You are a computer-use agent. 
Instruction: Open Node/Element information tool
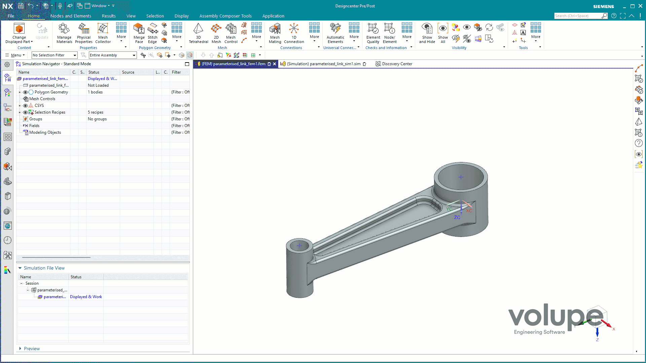coord(390,33)
